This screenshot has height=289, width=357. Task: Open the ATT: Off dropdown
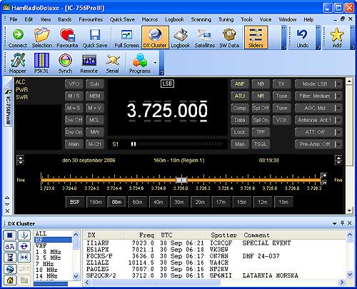[318, 132]
